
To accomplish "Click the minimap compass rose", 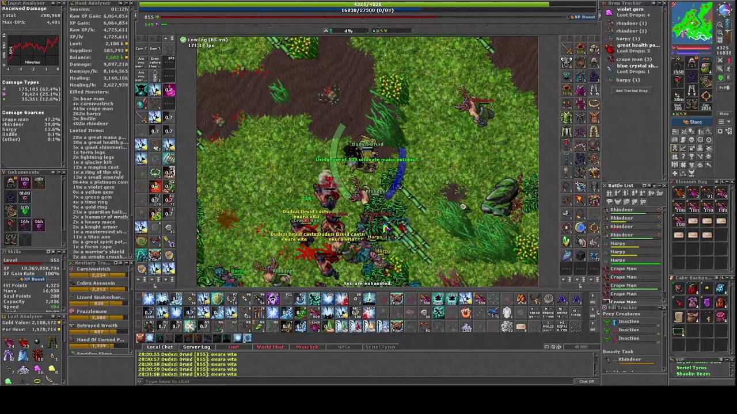I will pyautogui.click(x=725, y=9).
